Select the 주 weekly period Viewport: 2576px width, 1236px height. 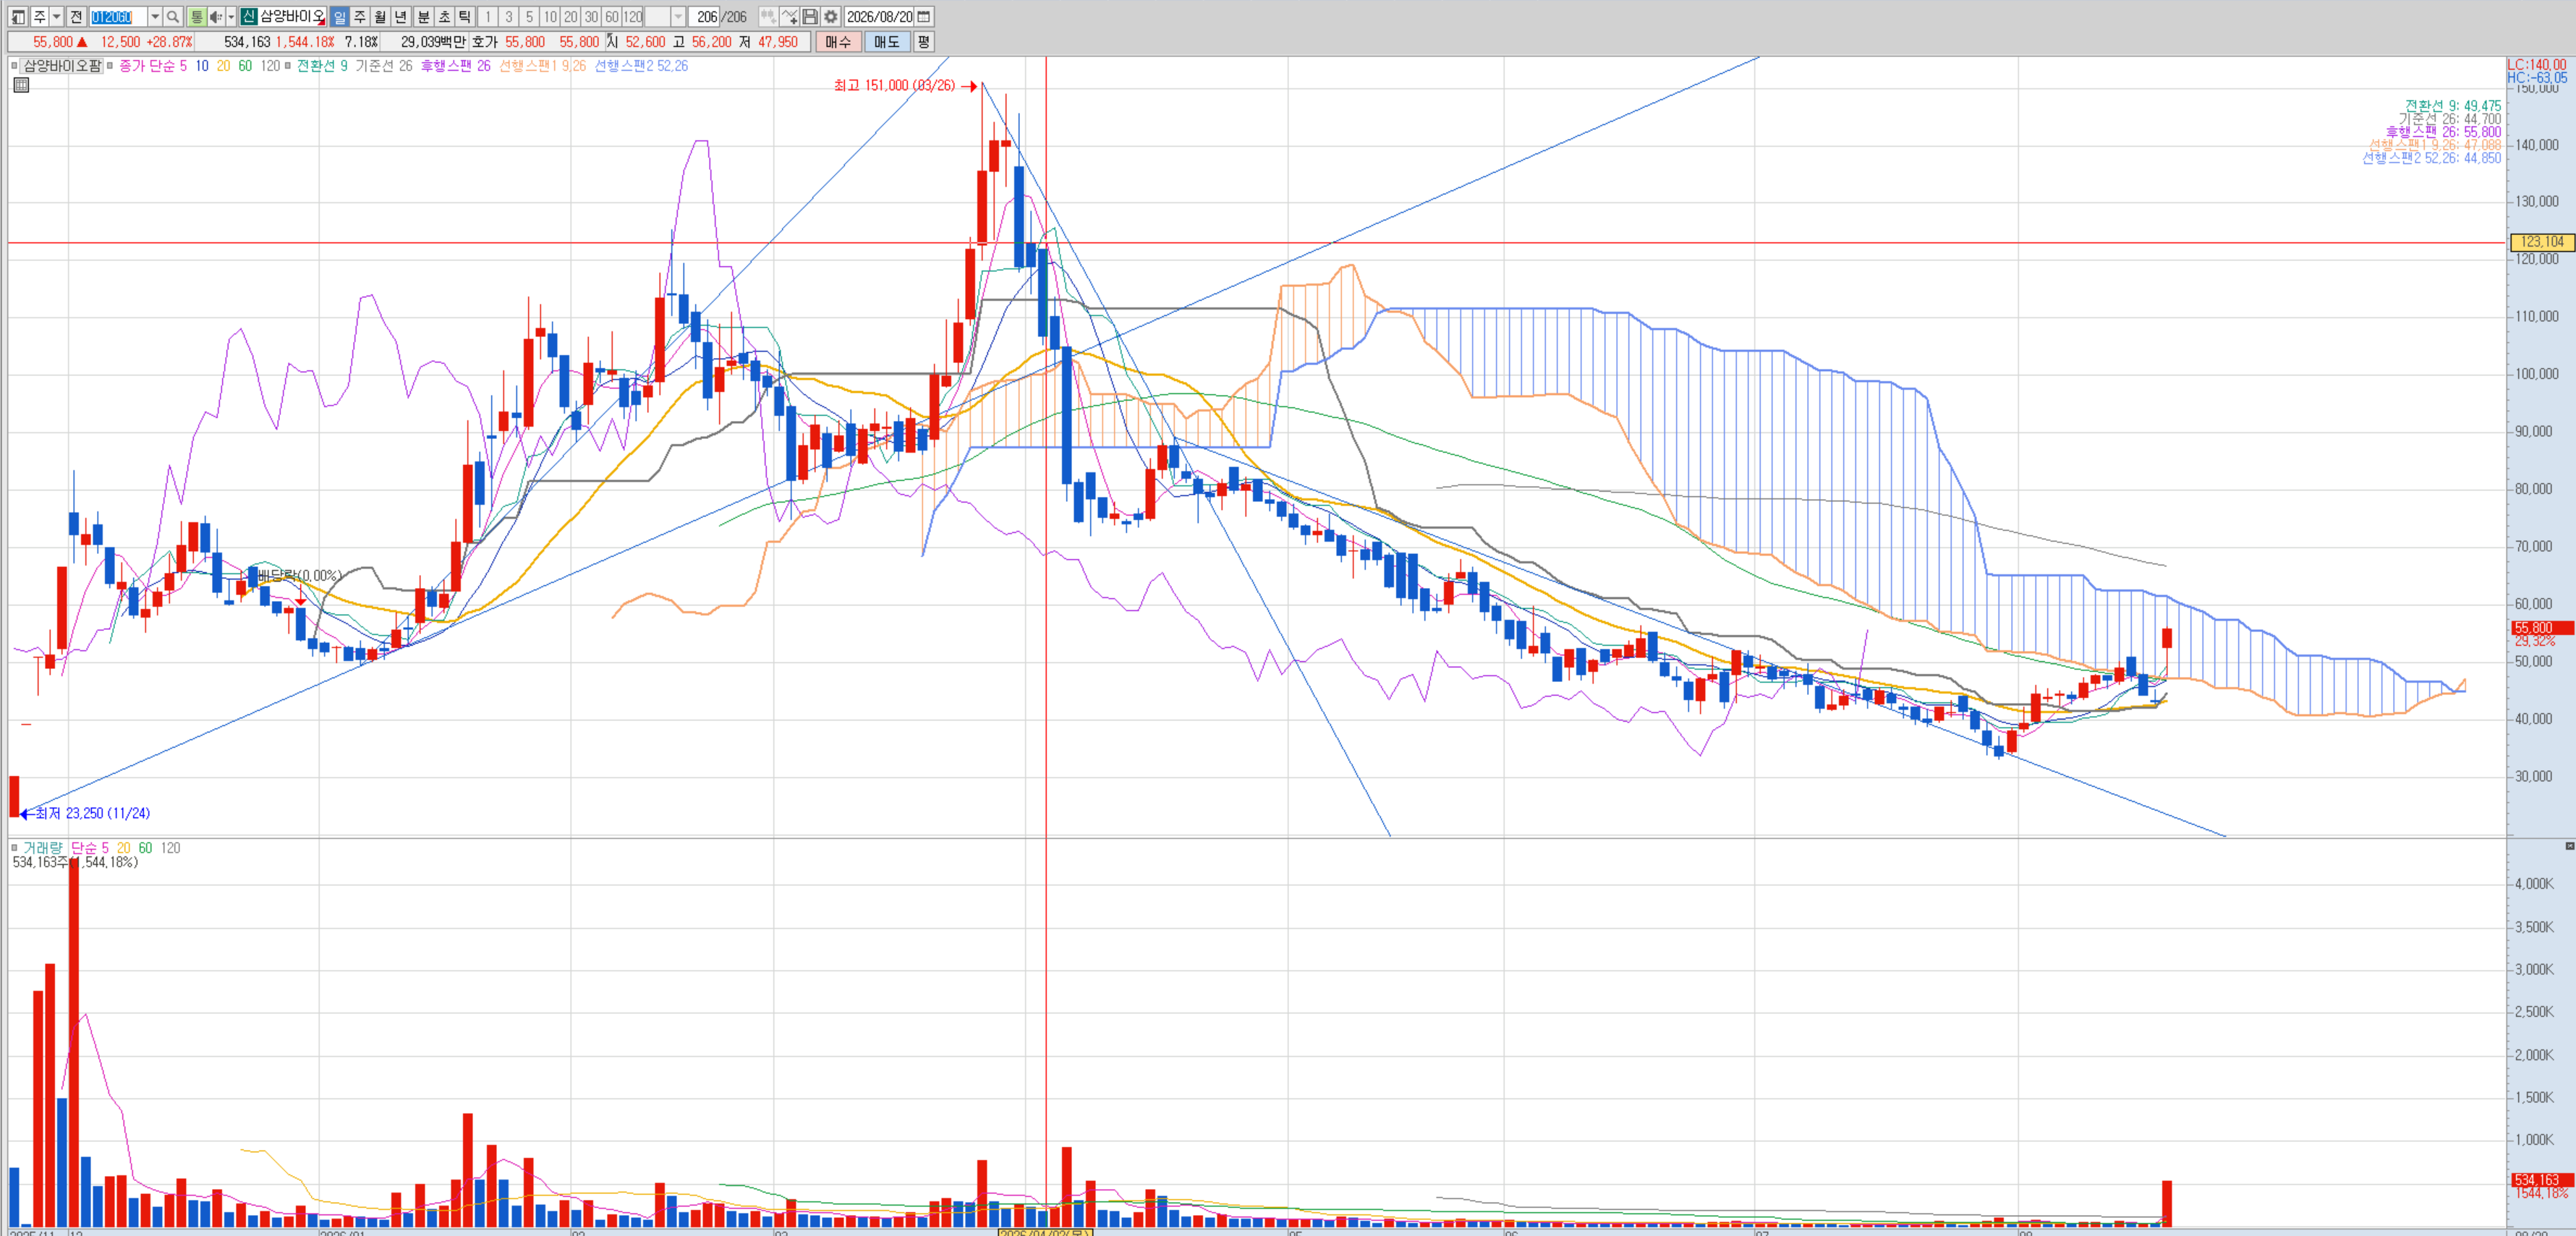[x=360, y=17]
